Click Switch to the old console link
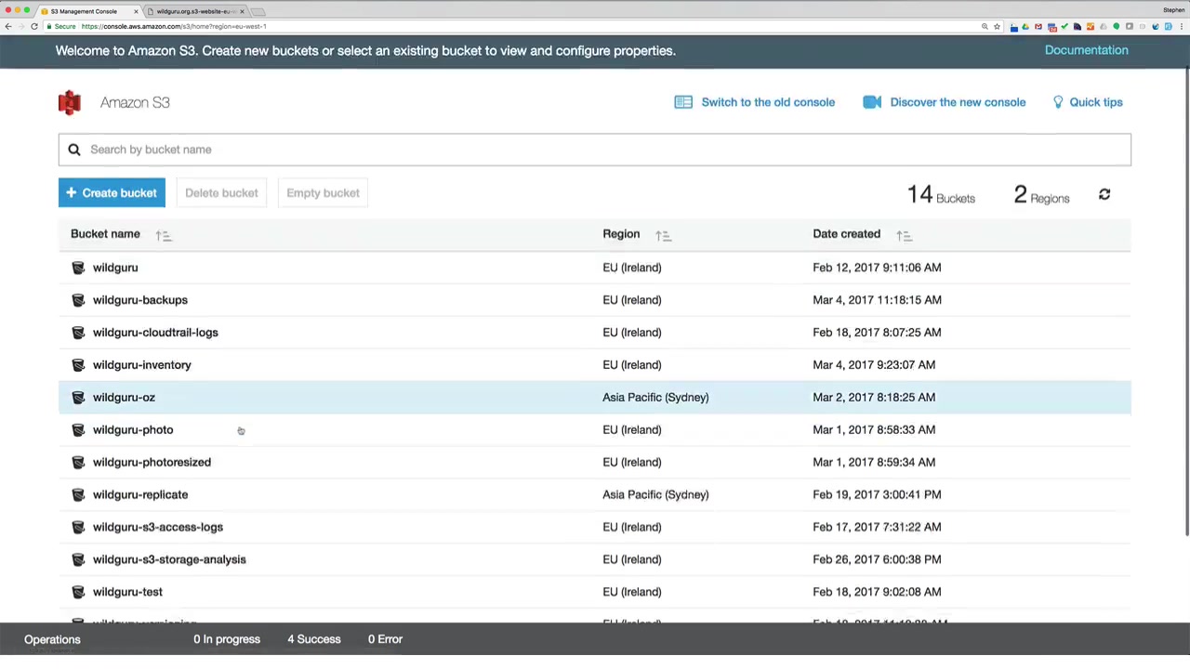This screenshot has height=669, width=1190. 768,102
